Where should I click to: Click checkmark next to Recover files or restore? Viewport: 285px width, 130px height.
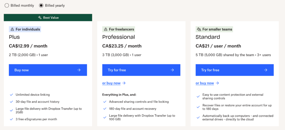(x=198, y=107)
